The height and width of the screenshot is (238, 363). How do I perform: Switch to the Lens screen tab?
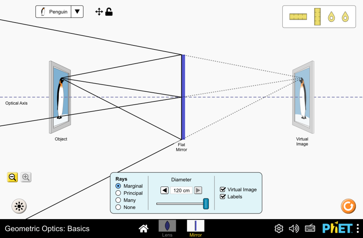pos(167,228)
